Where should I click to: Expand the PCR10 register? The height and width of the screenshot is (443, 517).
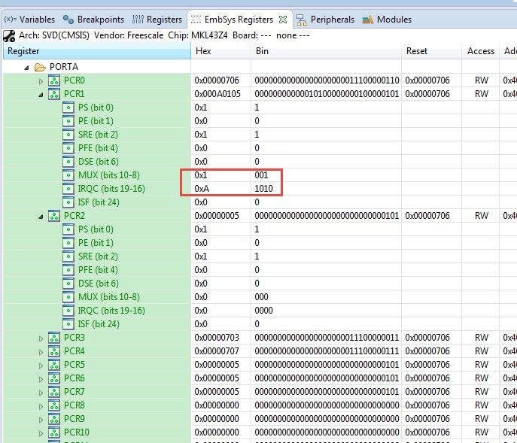41,433
